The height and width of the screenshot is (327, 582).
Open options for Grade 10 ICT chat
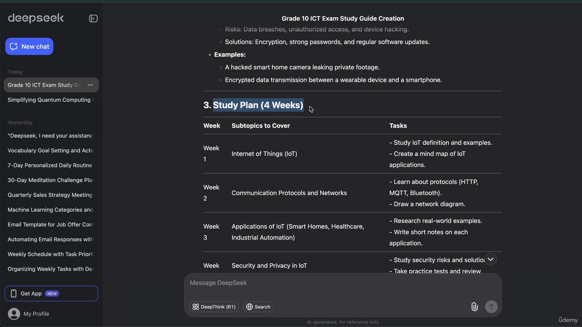[90, 85]
